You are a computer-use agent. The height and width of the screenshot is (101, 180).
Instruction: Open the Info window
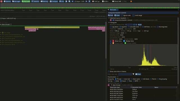click(62, 1)
